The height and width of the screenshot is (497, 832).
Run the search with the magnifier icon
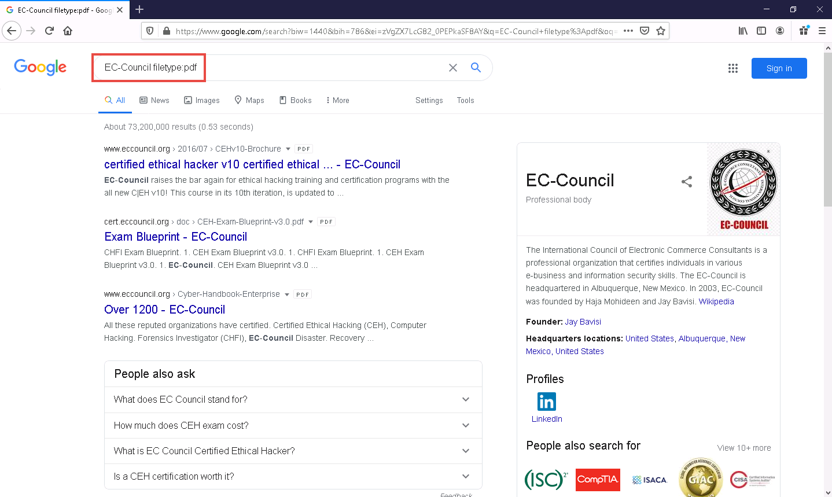click(476, 68)
